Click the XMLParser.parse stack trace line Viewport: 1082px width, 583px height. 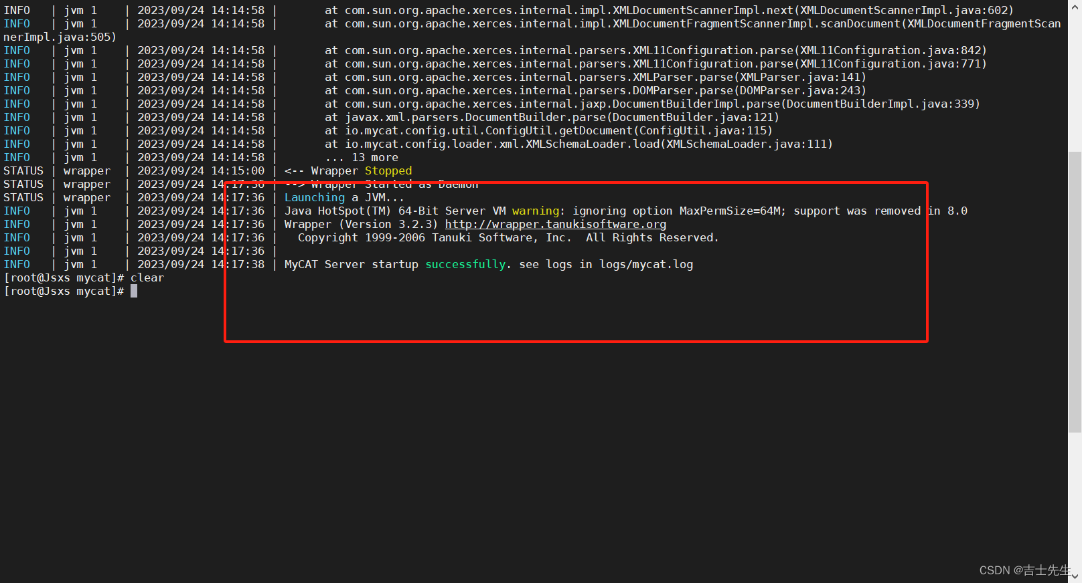click(595, 78)
